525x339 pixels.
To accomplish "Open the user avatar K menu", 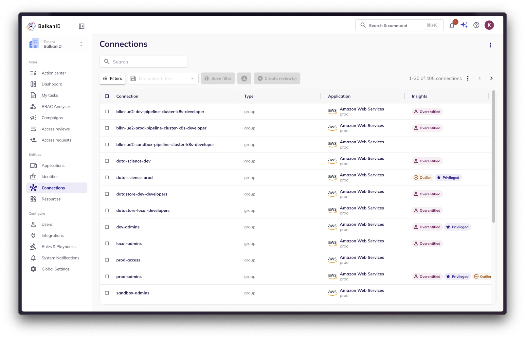I will (x=489, y=25).
